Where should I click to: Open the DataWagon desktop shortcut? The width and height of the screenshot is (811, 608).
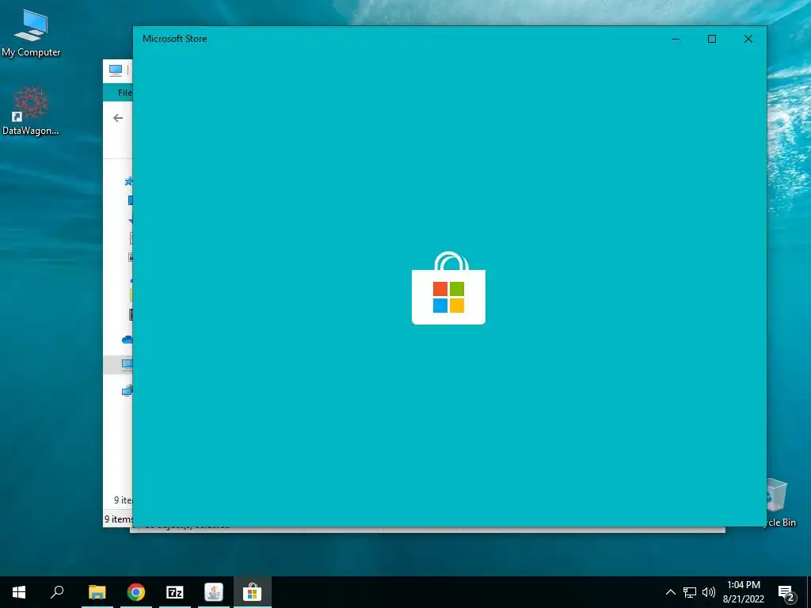point(31,111)
